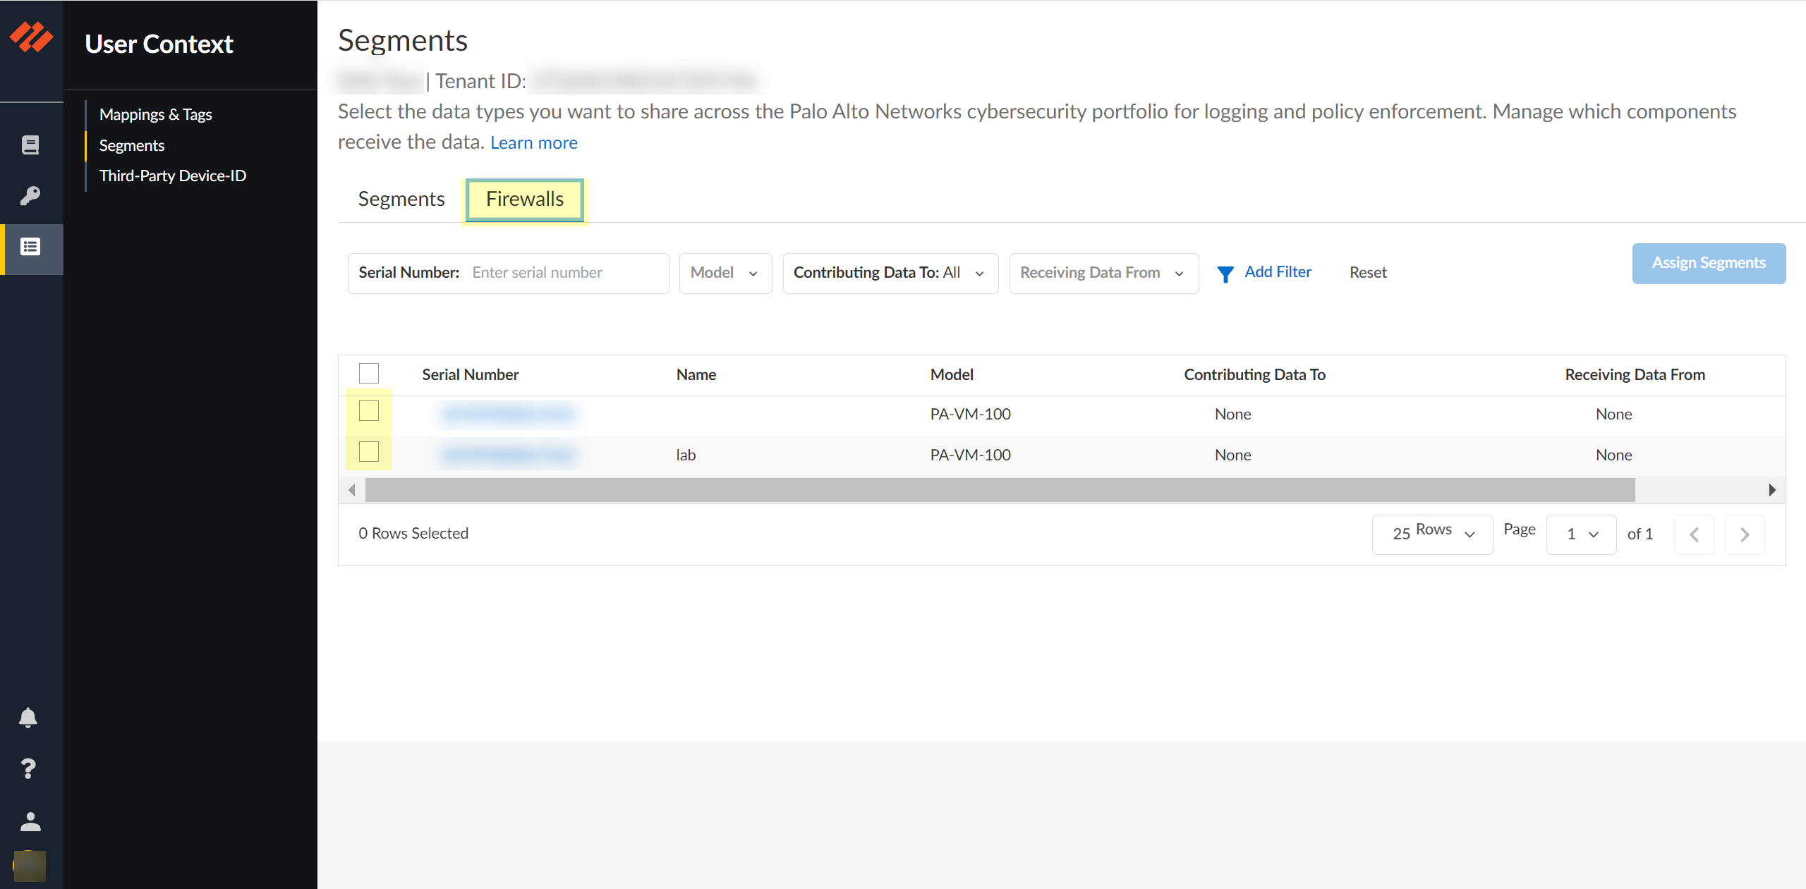
Task: Open the book icon in left sidebar
Action: point(30,145)
